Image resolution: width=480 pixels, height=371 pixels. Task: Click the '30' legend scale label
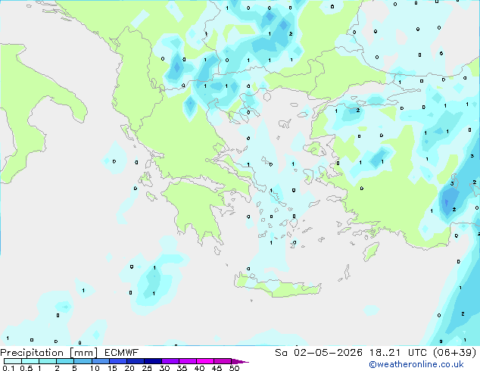(x=164, y=368)
